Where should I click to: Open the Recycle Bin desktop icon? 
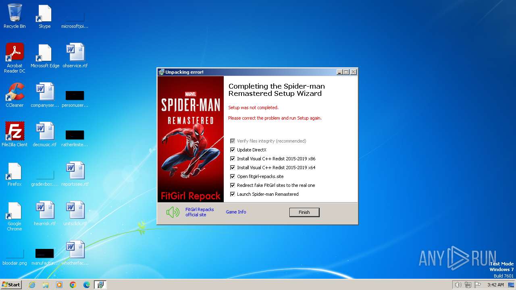tap(15, 16)
